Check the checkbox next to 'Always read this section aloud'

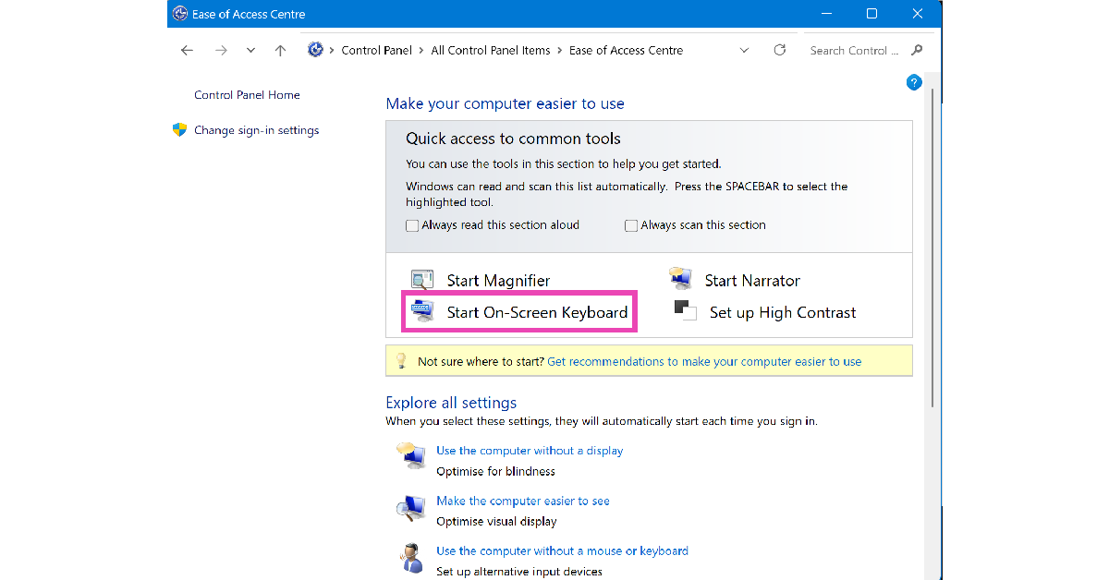(x=412, y=224)
